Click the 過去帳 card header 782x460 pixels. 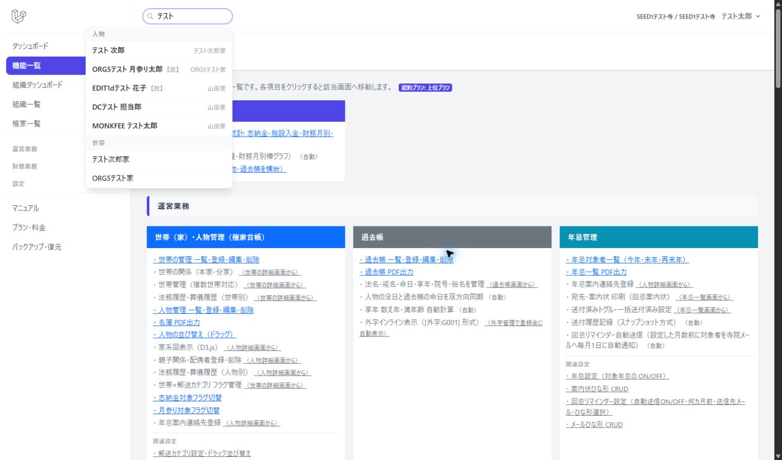pyautogui.click(x=452, y=237)
